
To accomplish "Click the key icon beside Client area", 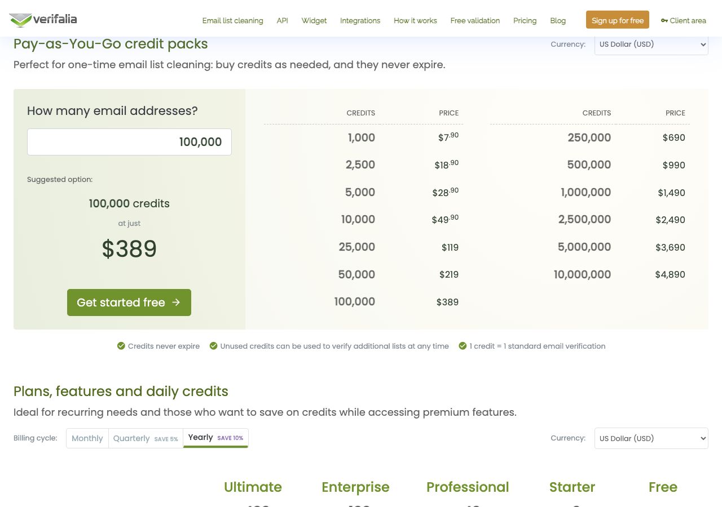I will point(664,21).
